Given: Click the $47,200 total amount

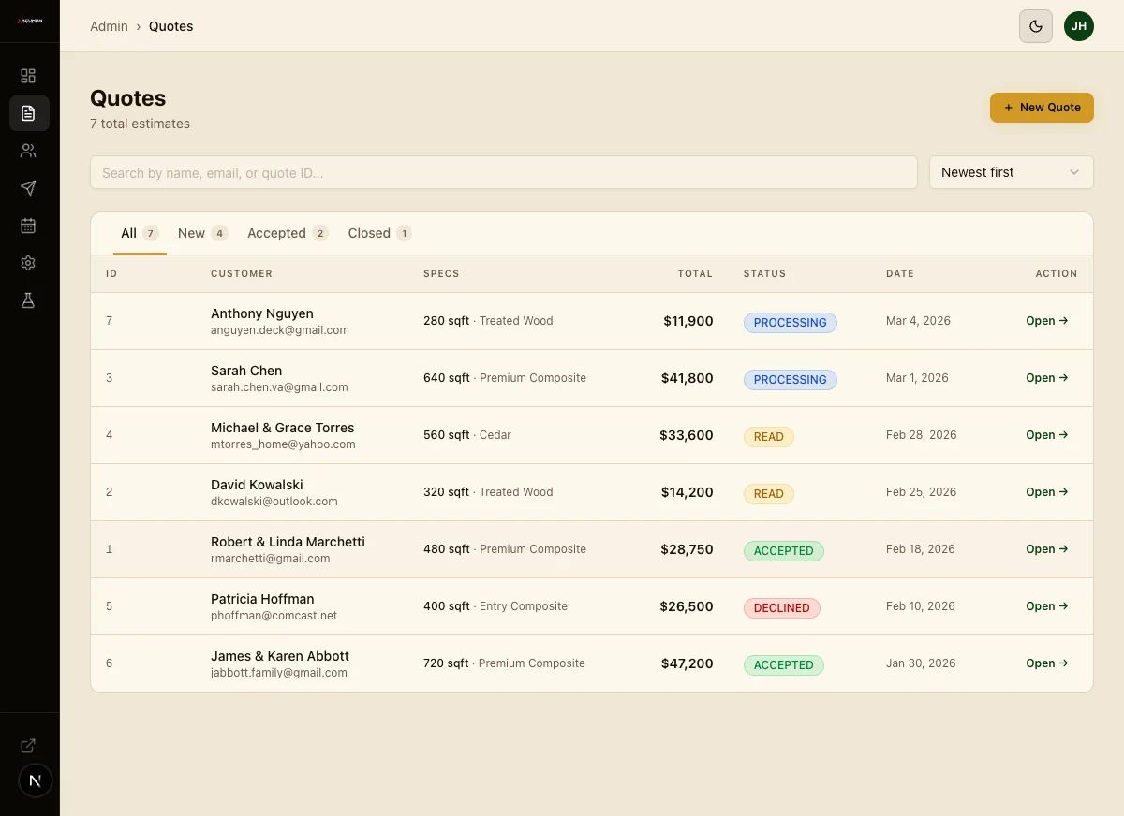Looking at the screenshot, I should pyautogui.click(x=688, y=663).
